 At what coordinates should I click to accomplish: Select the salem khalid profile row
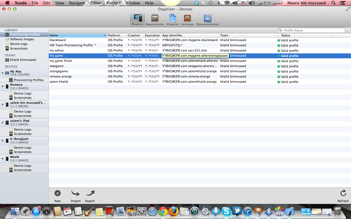coord(200,82)
